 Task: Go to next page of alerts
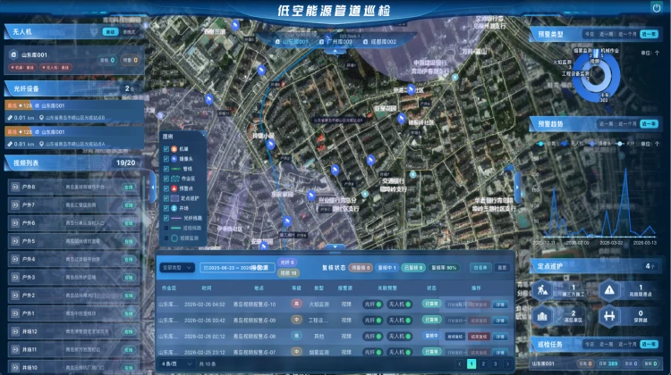[x=507, y=364]
